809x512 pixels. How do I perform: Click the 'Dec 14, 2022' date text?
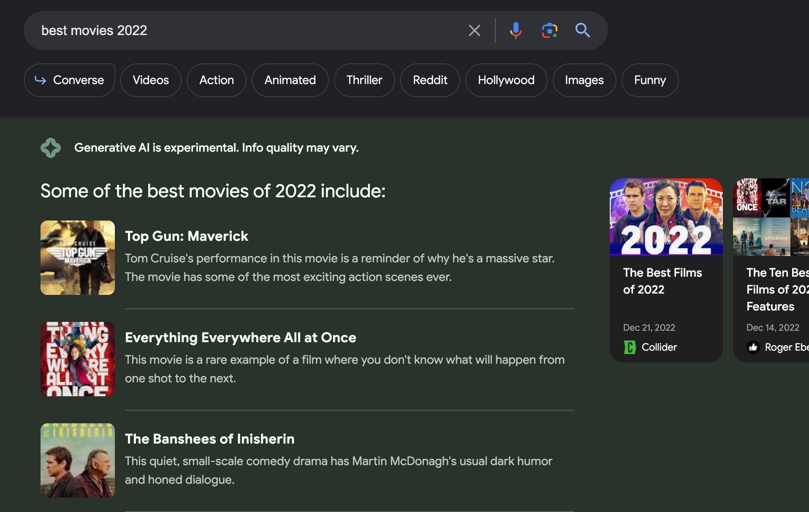pos(773,327)
